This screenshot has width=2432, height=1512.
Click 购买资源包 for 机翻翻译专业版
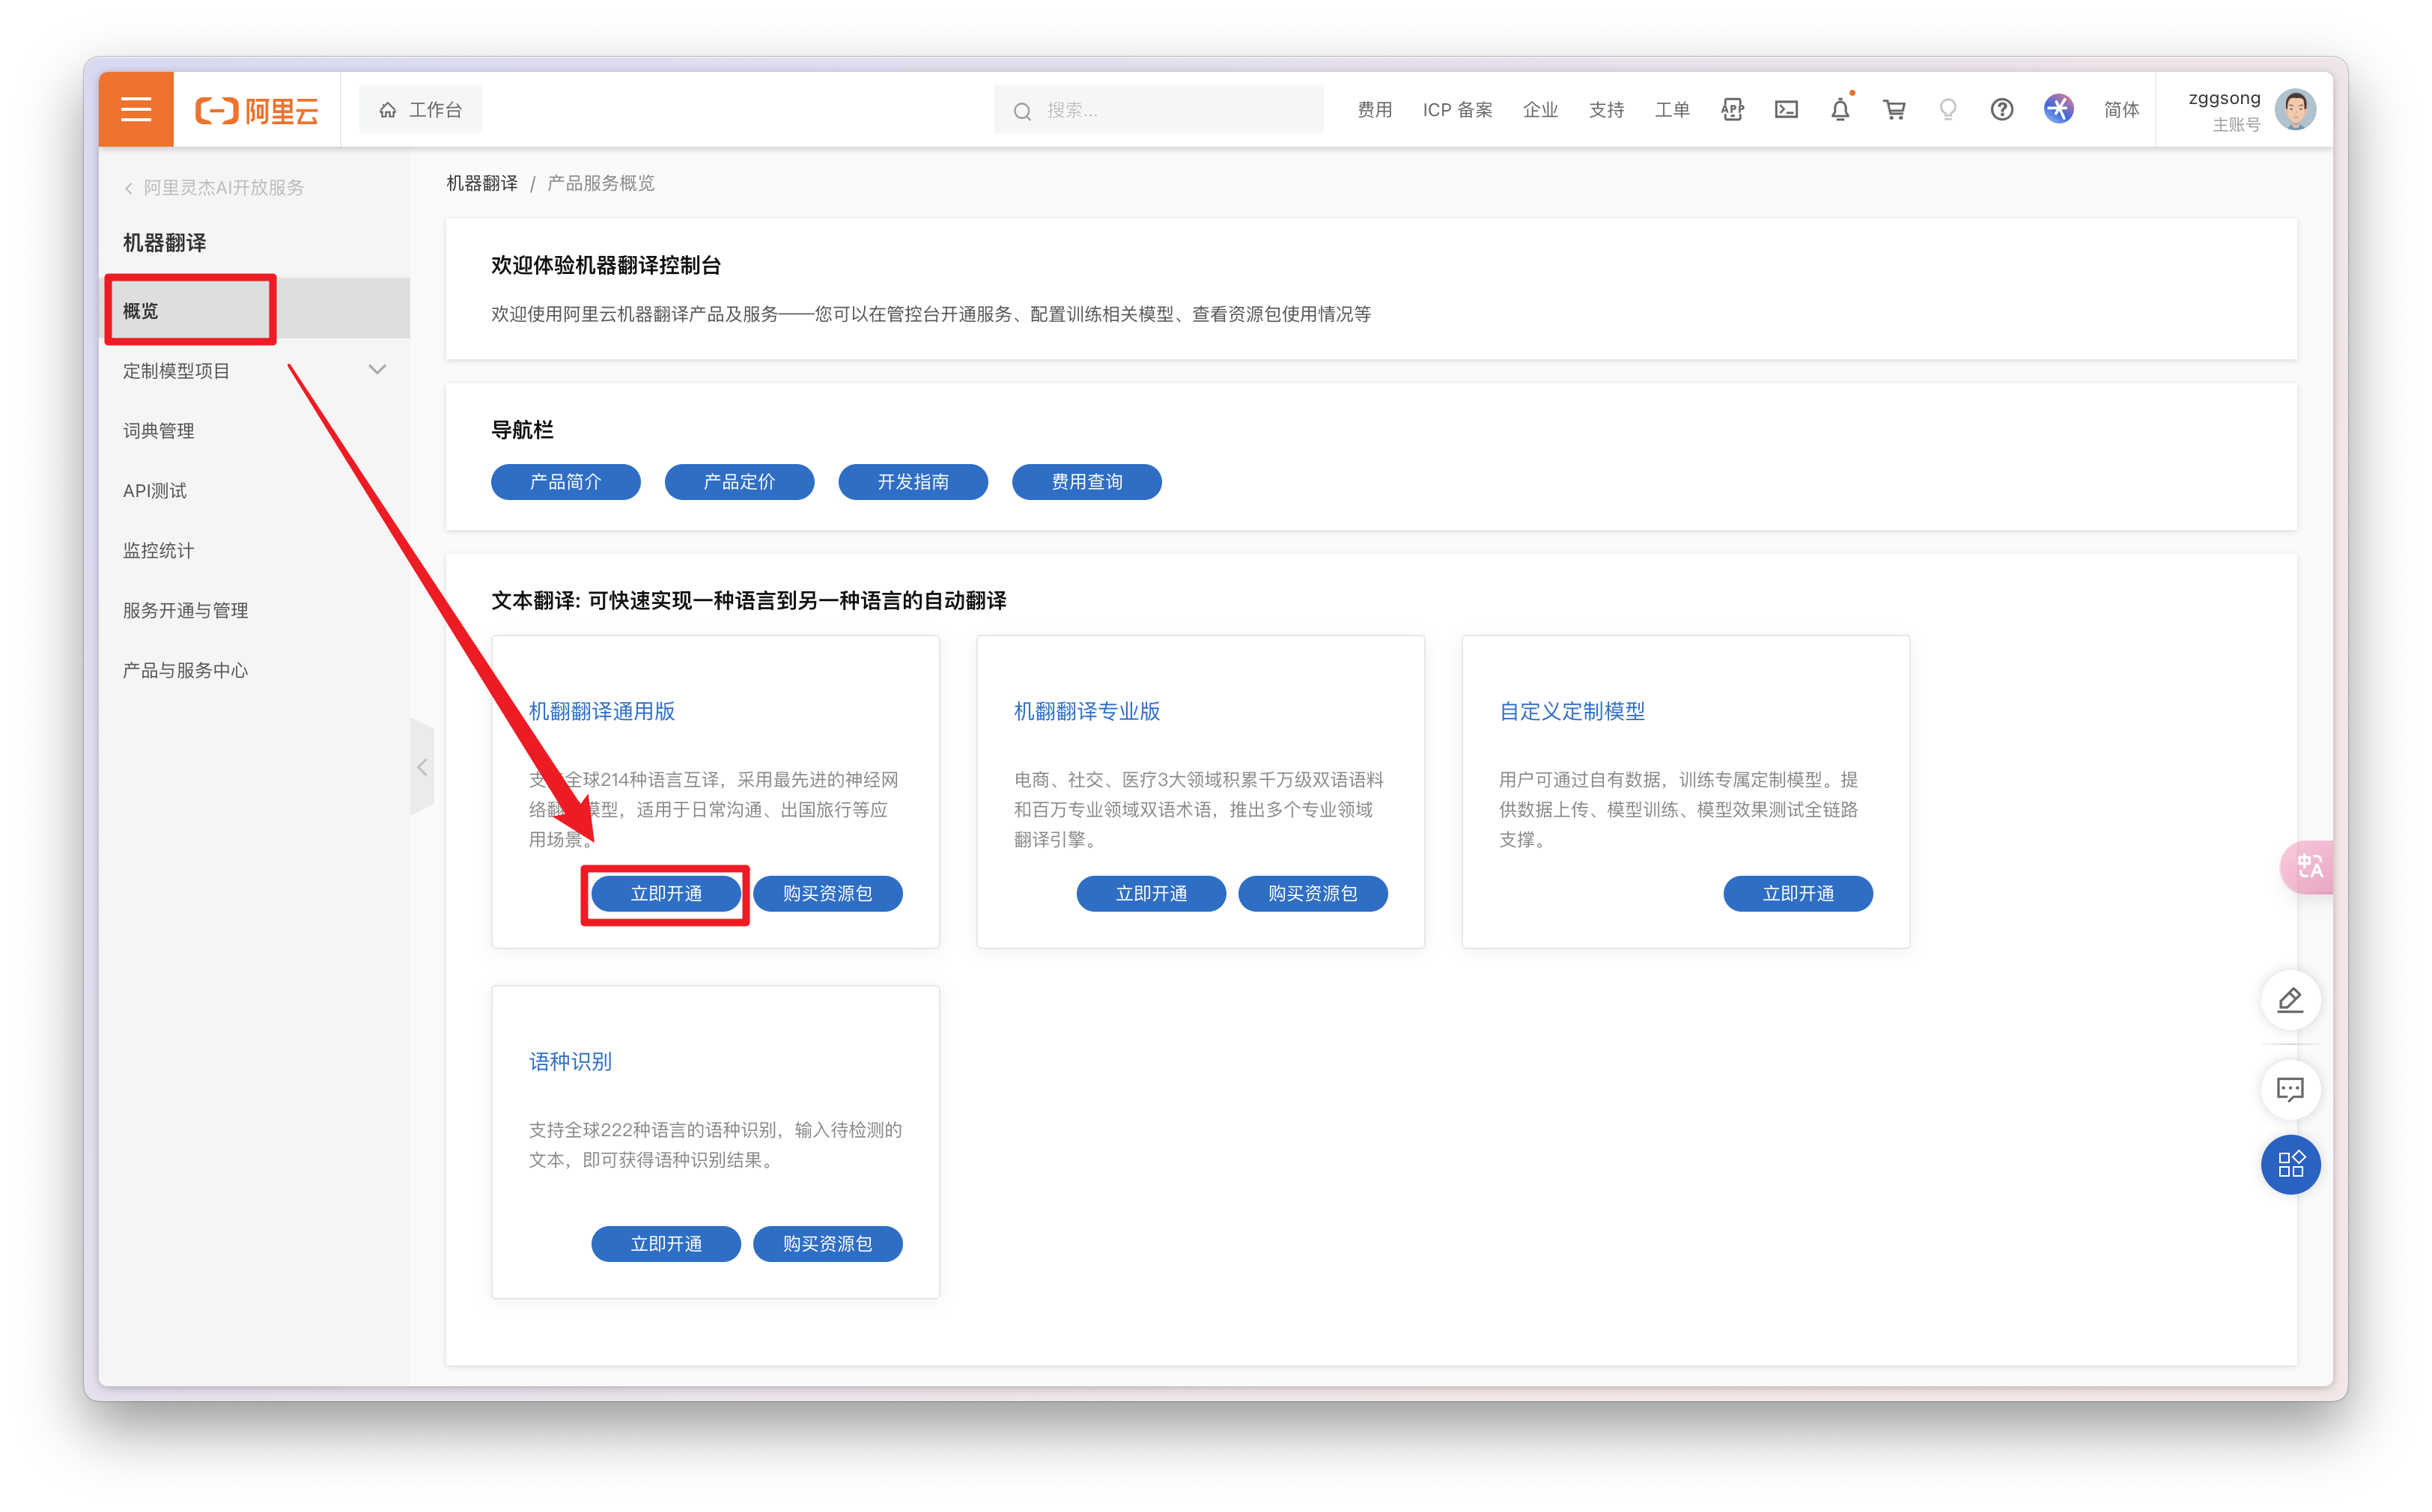pos(1313,894)
